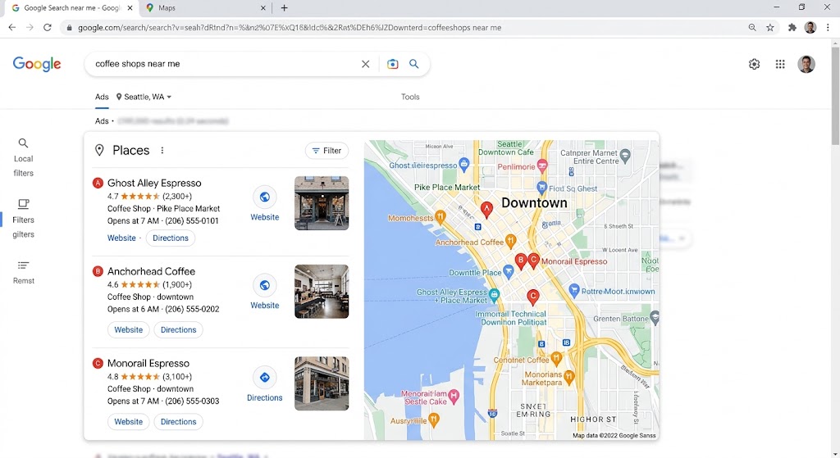This screenshot has width=840, height=458.
Task: Click the Pike Place Market map label
Action: tap(447, 188)
